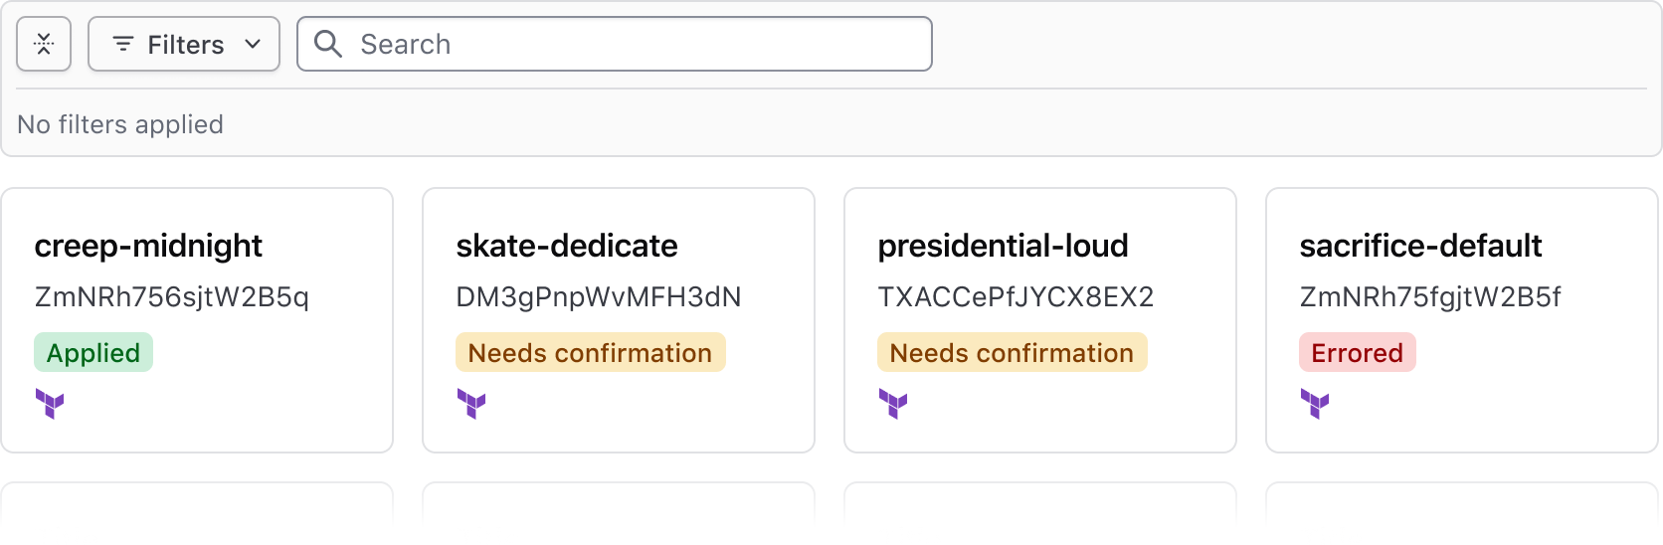This screenshot has width=1663, height=545.
Task: Click the chevron arrow on Filters button
Action: [x=253, y=44]
